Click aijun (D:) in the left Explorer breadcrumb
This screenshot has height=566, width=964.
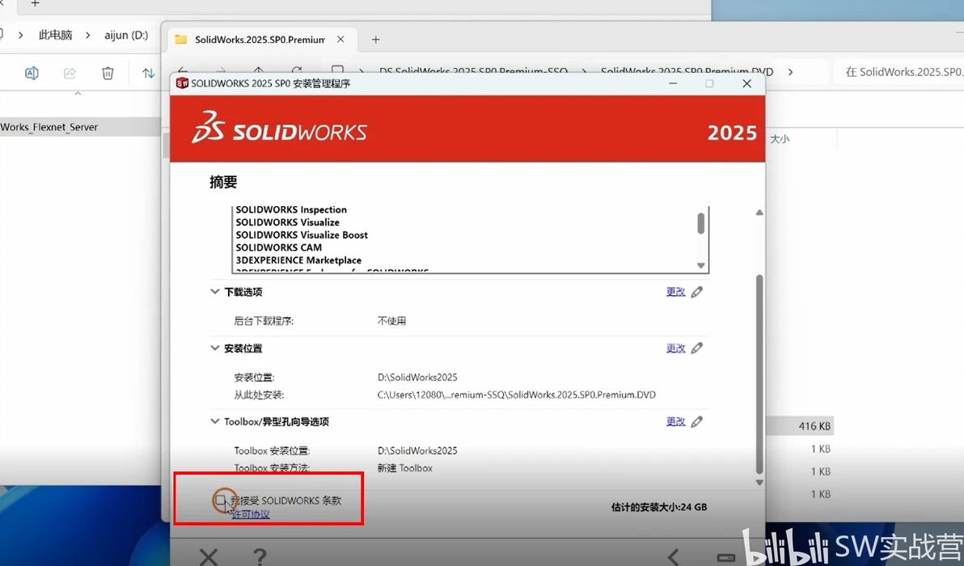point(126,35)
